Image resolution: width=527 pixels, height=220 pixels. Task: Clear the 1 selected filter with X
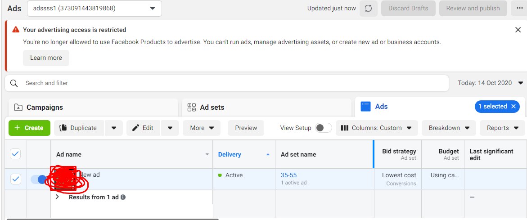[513, 107]
